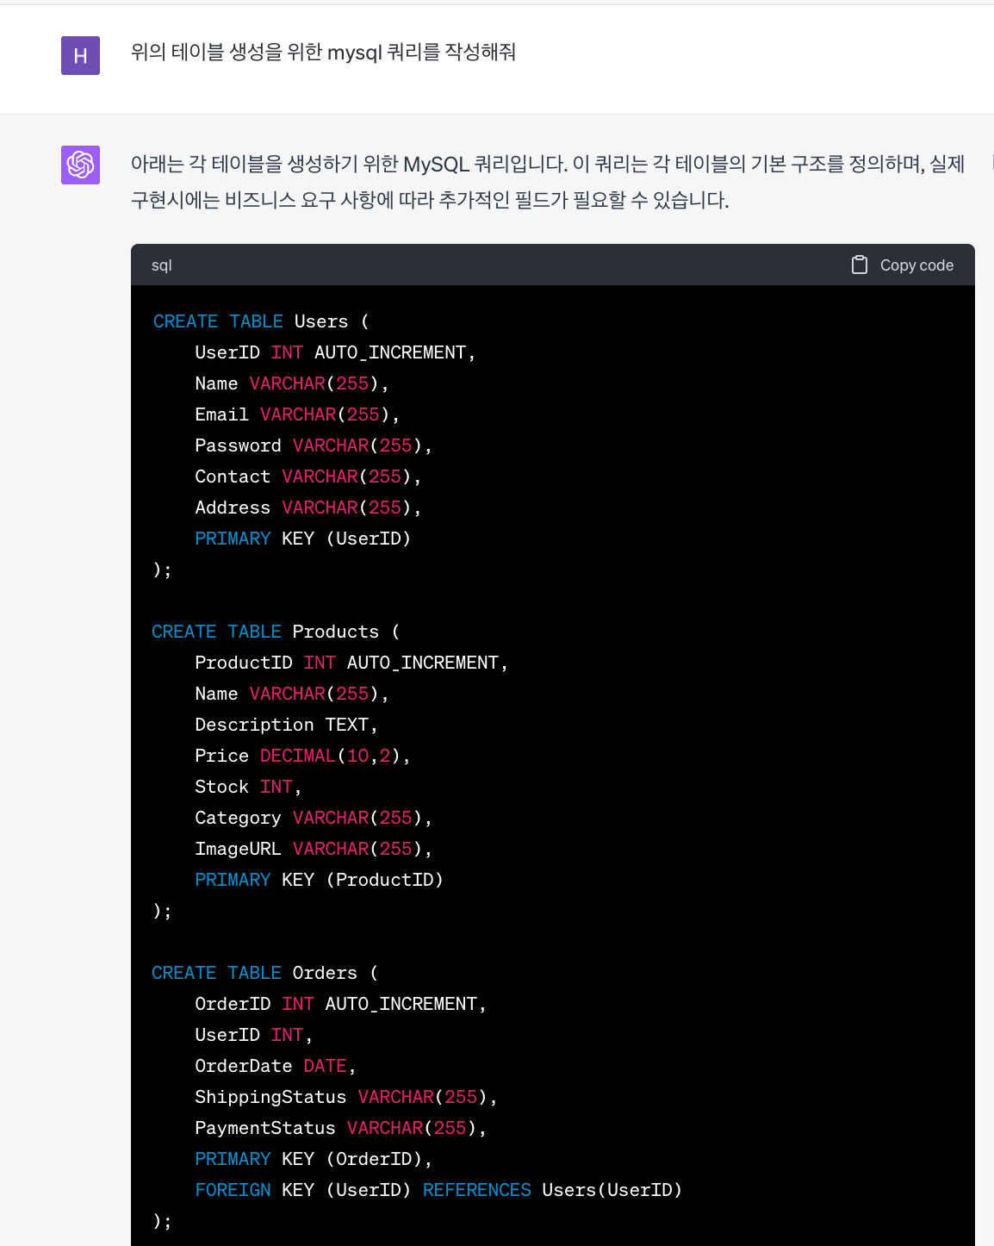Click the sql language label in code header

162,265
